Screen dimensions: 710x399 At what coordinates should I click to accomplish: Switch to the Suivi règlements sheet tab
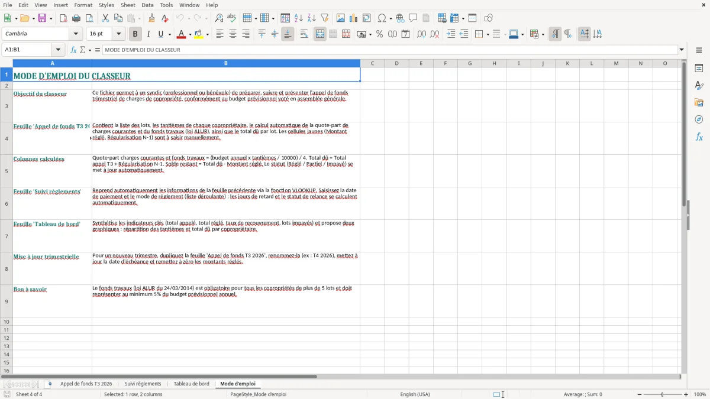click(x=143, y=384)
